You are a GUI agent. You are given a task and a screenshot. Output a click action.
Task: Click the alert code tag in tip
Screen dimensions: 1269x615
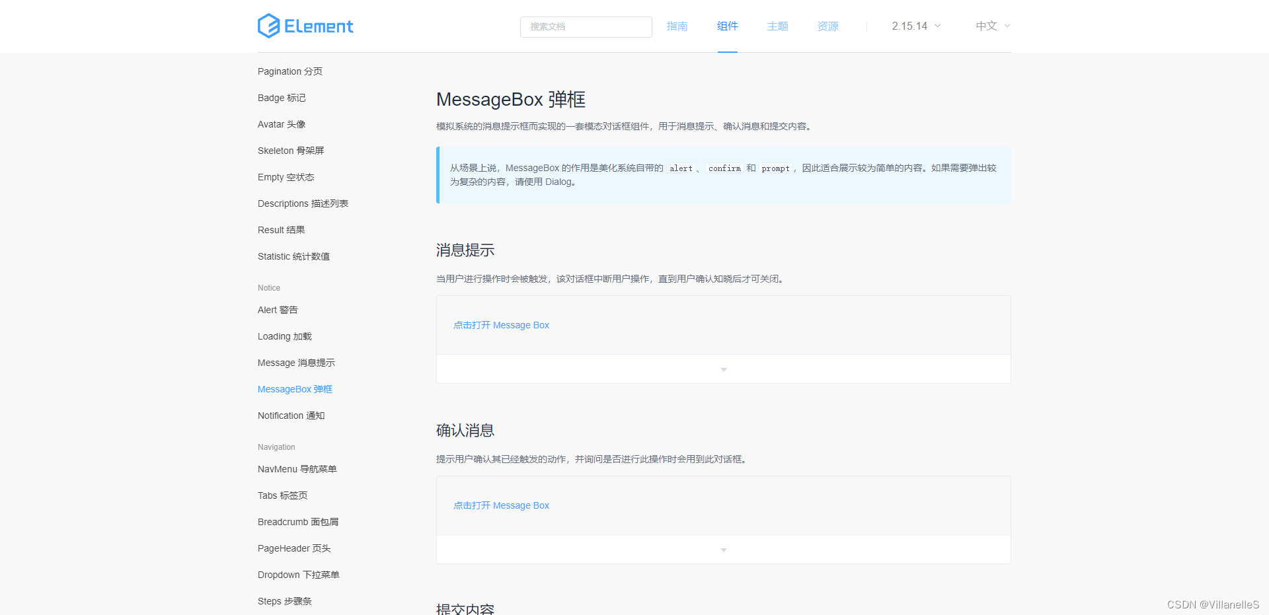click(681, 168)
